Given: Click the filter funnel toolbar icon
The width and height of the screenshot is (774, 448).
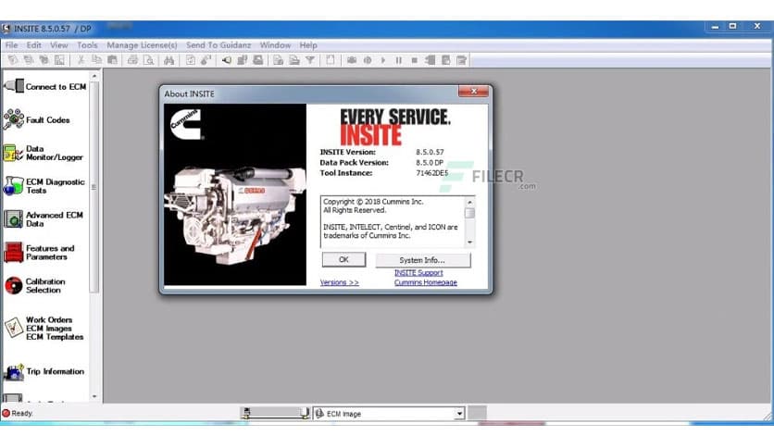Looking at the screenshot, I should click(310, 60).
